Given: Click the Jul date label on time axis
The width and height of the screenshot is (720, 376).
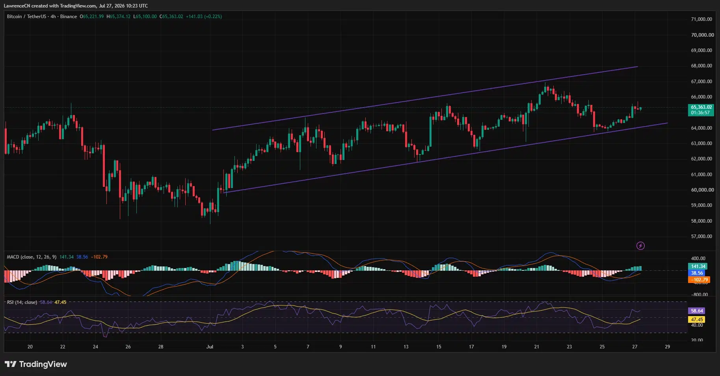Looking at the screenshot, I should click(x=210, y=347).
